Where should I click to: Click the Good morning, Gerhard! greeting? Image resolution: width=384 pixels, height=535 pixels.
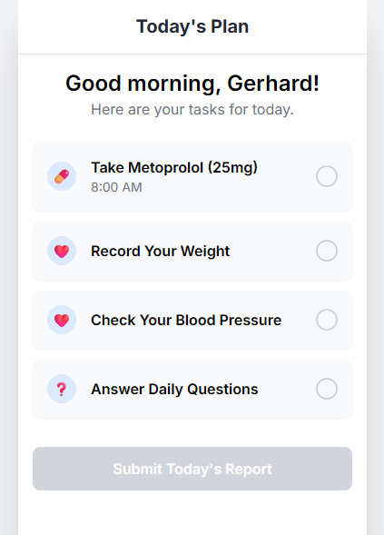tap(192, 84)
